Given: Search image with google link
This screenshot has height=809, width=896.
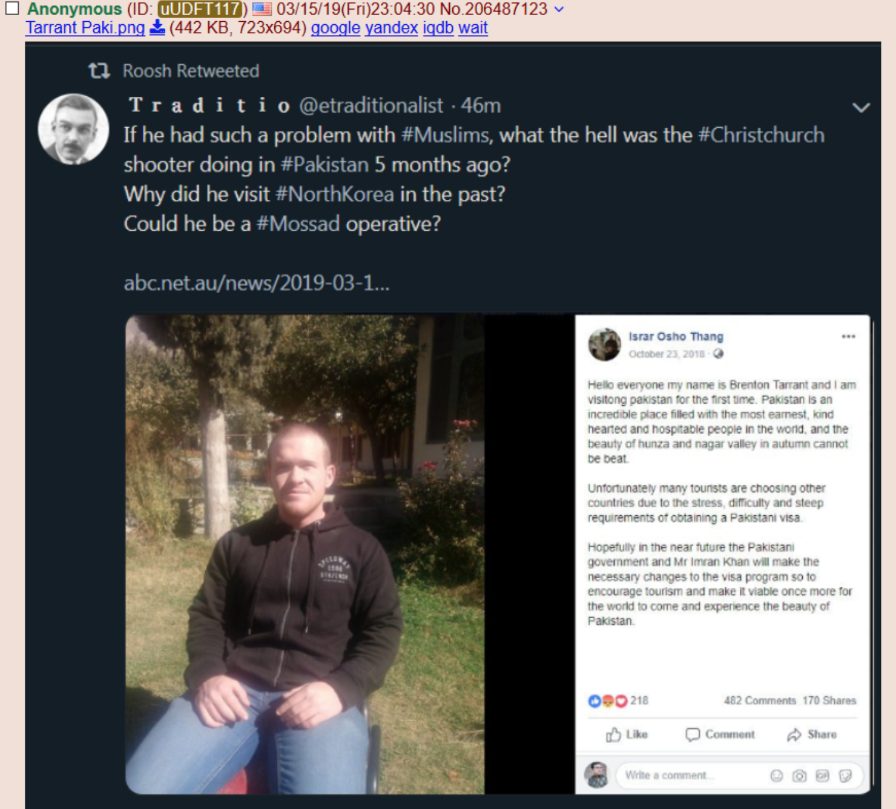Looking at the screenshot, I should 335,28.
